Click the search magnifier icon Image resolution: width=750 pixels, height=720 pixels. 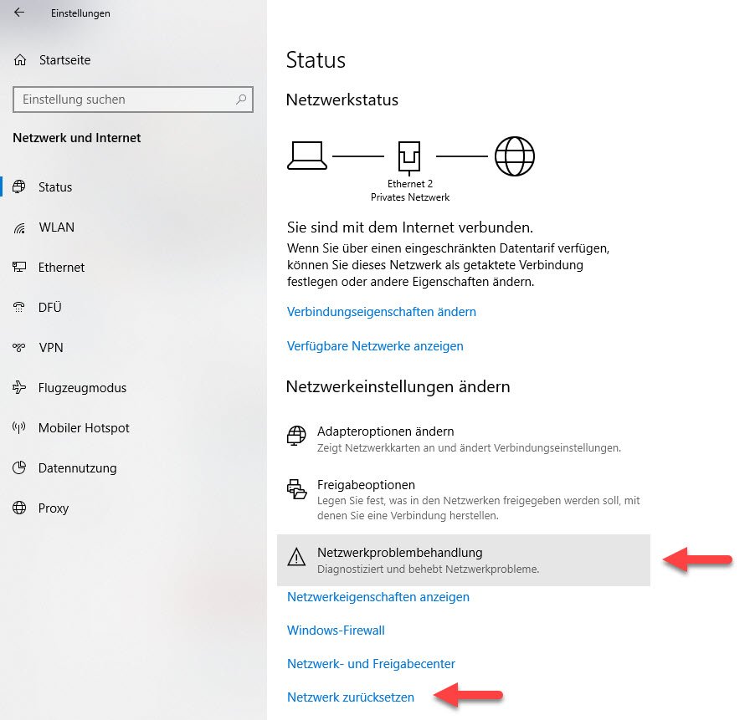tap(241, 100)
